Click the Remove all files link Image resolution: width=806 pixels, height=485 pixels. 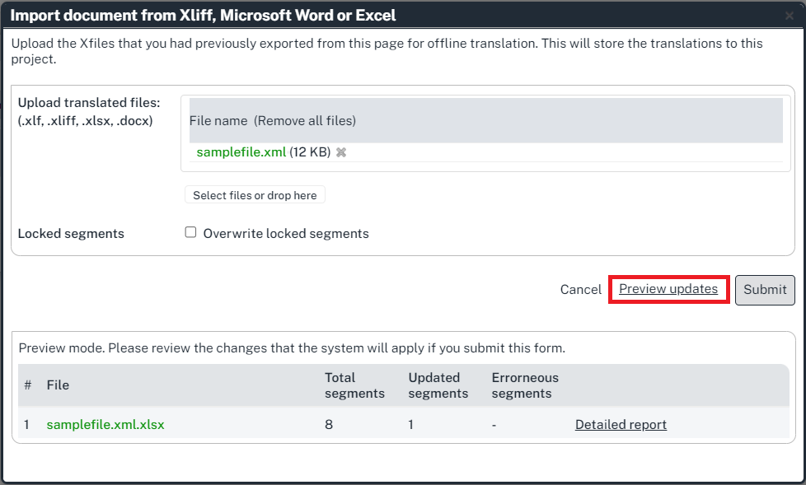[304, 120]
